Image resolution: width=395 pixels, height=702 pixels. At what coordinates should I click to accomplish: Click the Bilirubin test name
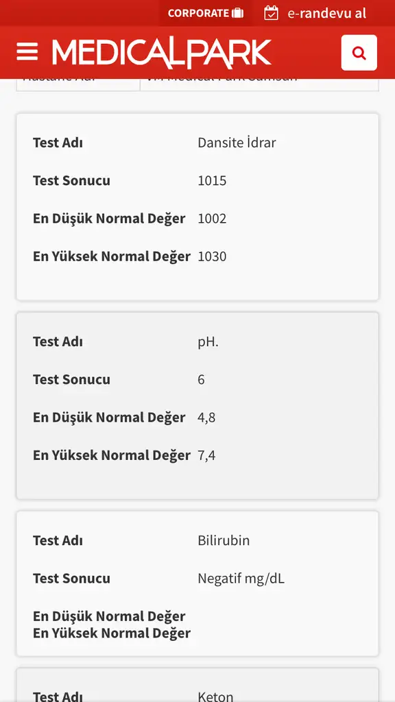[224, 540]
